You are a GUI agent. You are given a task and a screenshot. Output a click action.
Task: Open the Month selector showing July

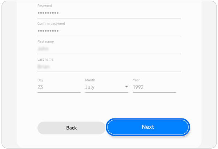(x=105, y=87)
